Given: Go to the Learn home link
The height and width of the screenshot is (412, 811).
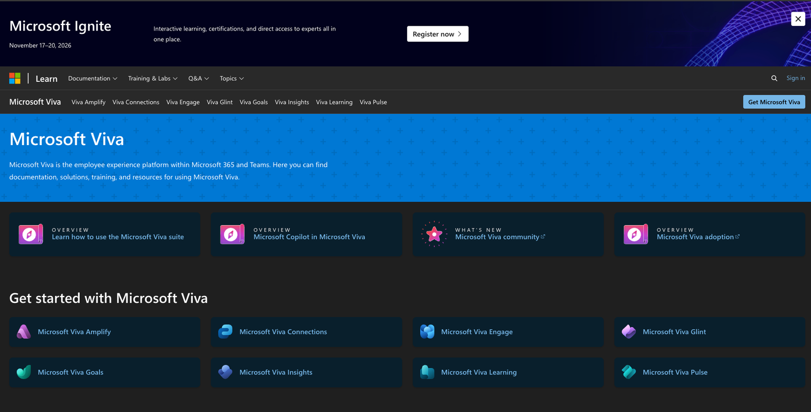Looking at the screenshot, I should click(46, 79).
